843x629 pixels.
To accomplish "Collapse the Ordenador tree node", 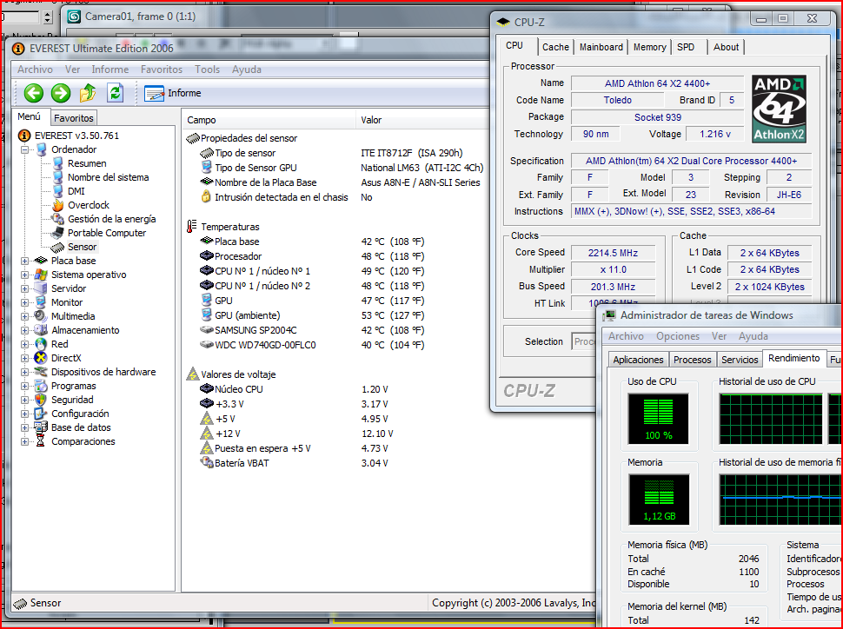I will coord(24,150).
